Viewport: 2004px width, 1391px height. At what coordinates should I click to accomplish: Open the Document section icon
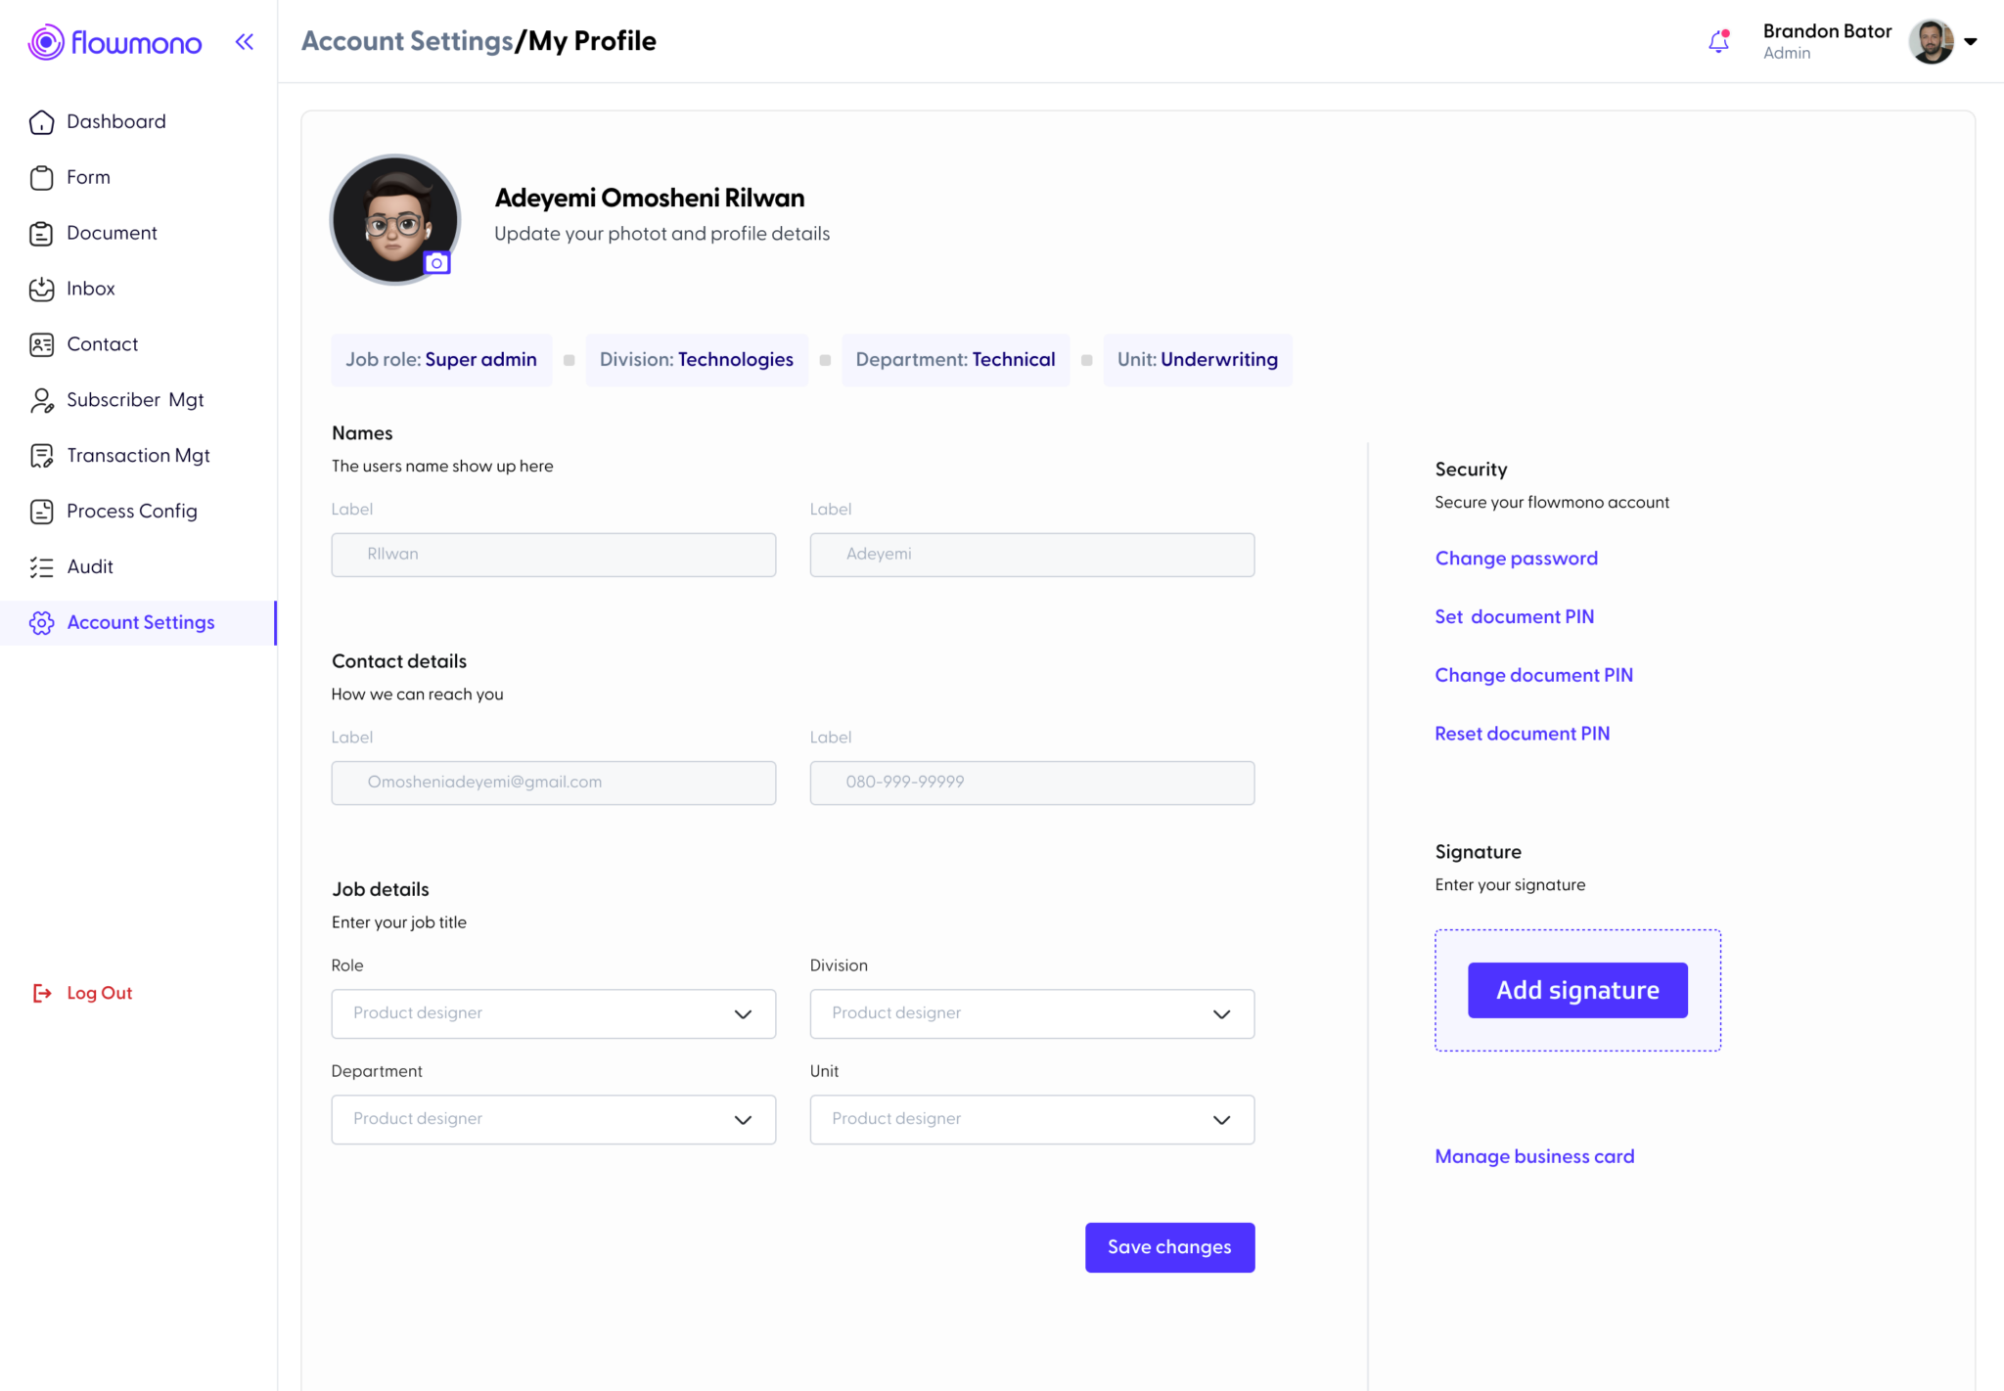point(41,233)
